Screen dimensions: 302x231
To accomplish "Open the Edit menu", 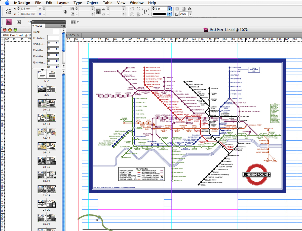I will click(49, 3).
